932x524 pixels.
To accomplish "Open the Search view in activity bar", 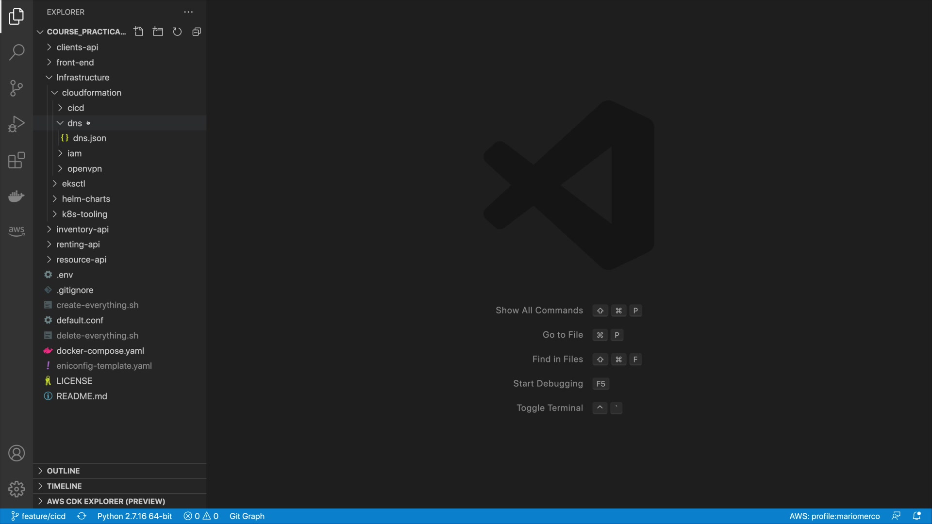I will (17, 52).
